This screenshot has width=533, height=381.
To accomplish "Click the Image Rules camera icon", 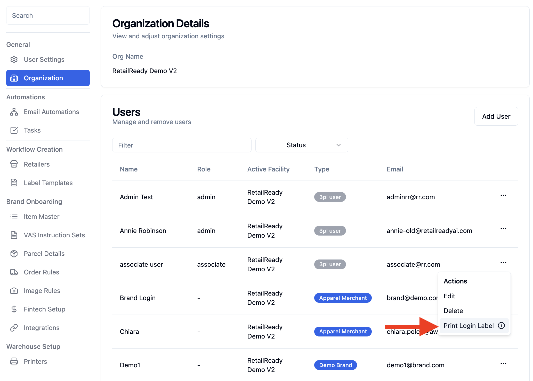I will click(14, 291).
